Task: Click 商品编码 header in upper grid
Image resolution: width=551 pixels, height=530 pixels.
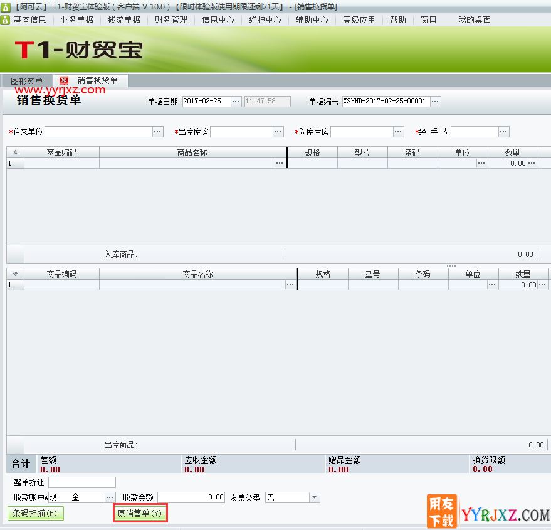Action: coord(62,152)
